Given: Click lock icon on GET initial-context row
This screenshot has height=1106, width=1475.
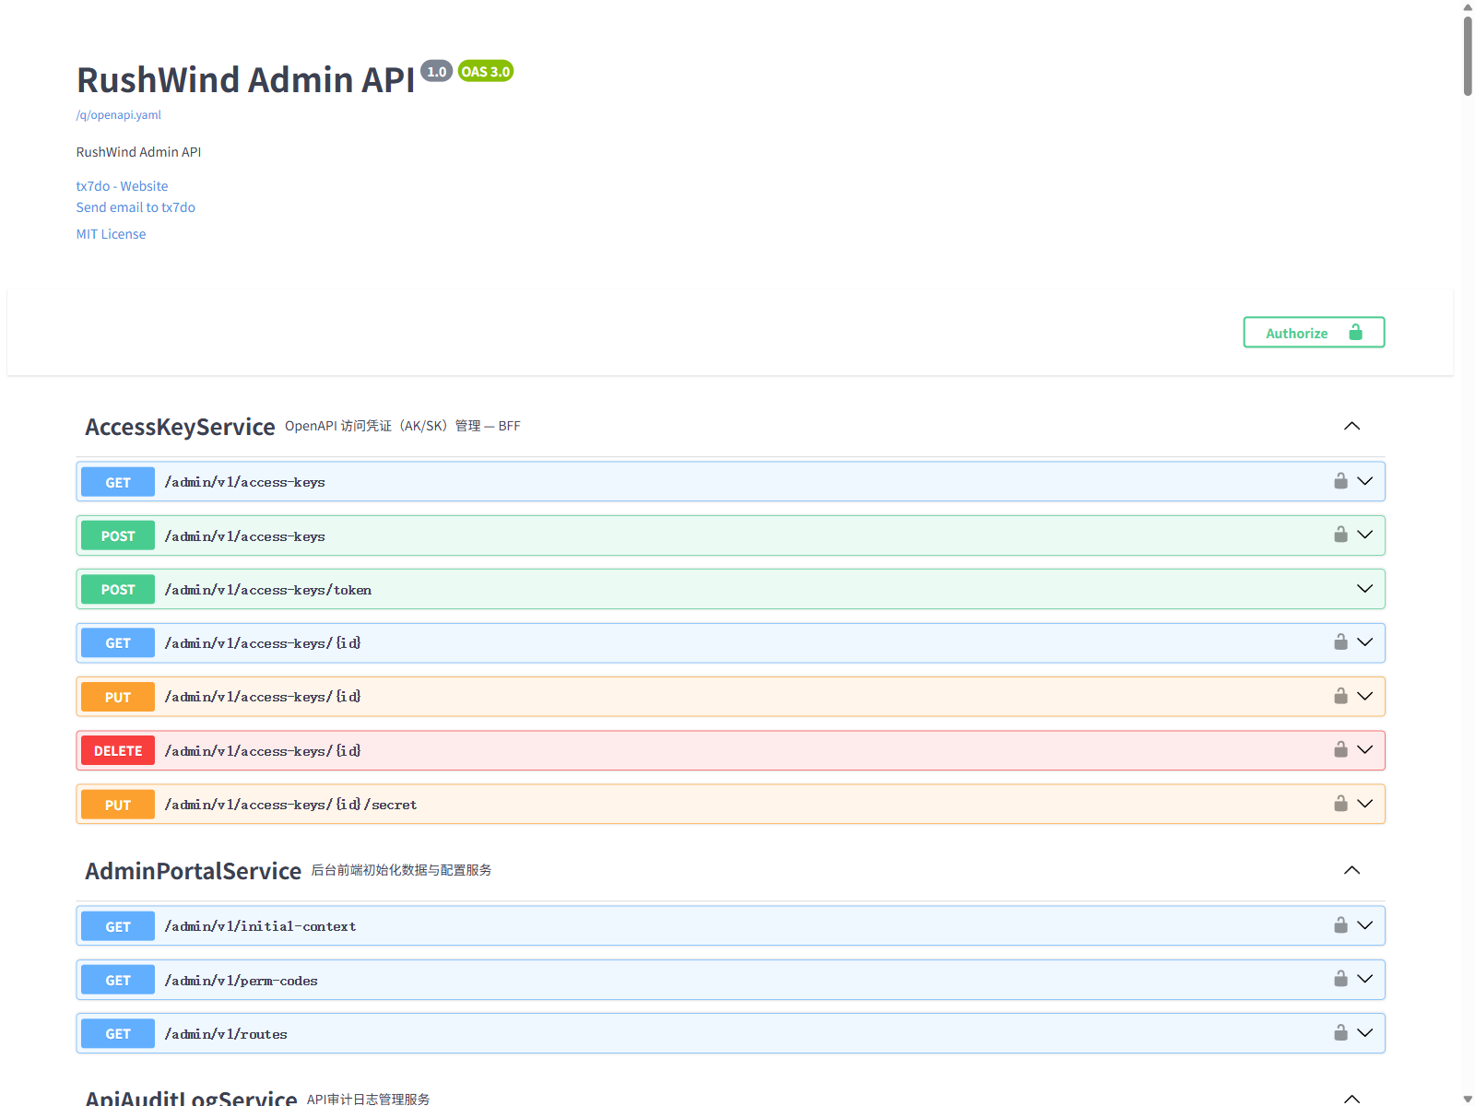Looking at the screenshot, I should pos(1340,925).
